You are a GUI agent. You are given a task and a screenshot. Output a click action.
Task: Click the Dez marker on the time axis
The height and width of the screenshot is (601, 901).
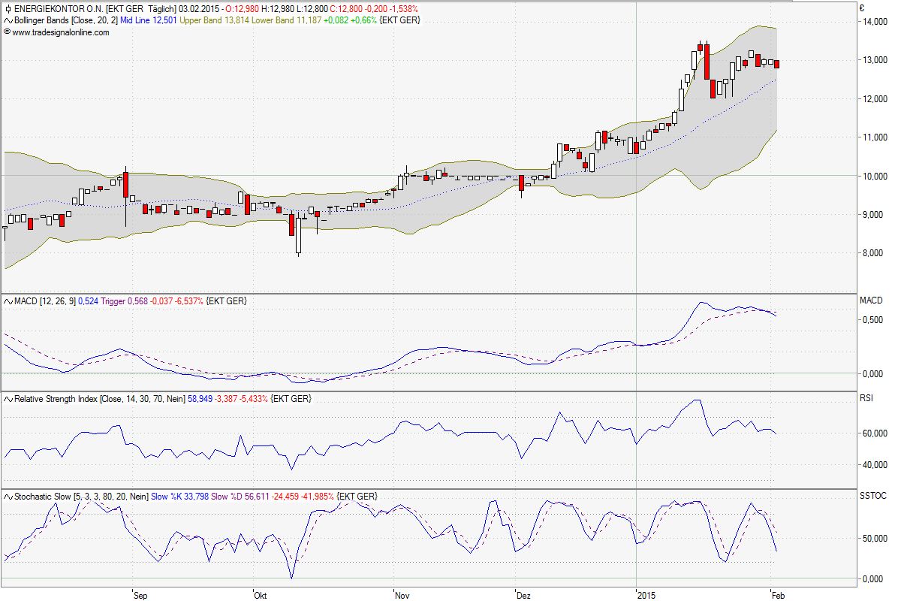(x=524, y=596)
